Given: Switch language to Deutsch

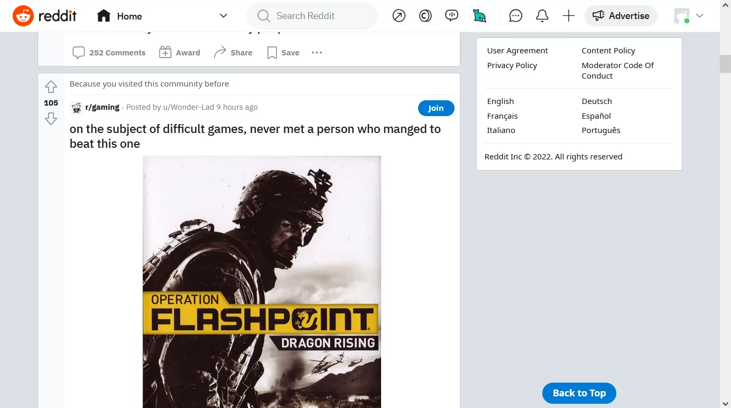Looking at the screenshot, I should (597, 101).
